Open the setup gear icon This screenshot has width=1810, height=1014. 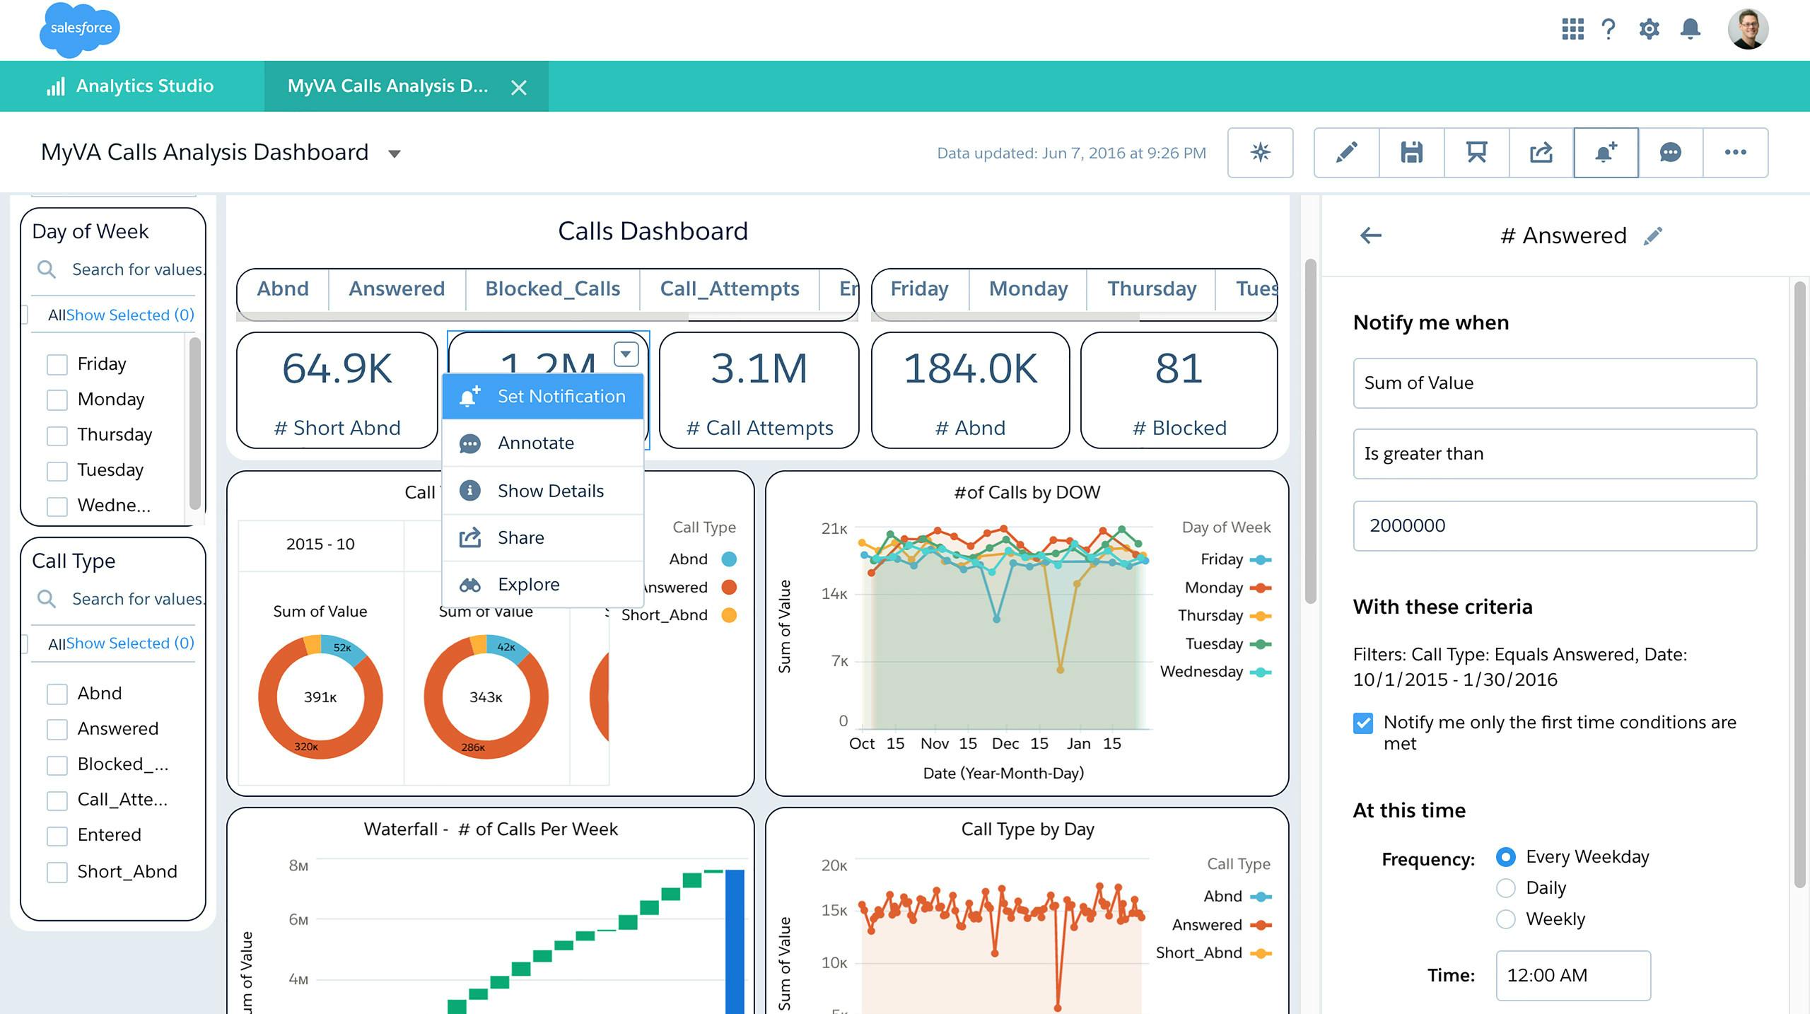(x=1649, y=29)
